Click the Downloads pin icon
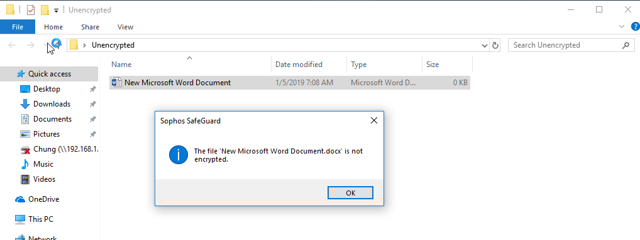640x240 pixels. point(92,104)
